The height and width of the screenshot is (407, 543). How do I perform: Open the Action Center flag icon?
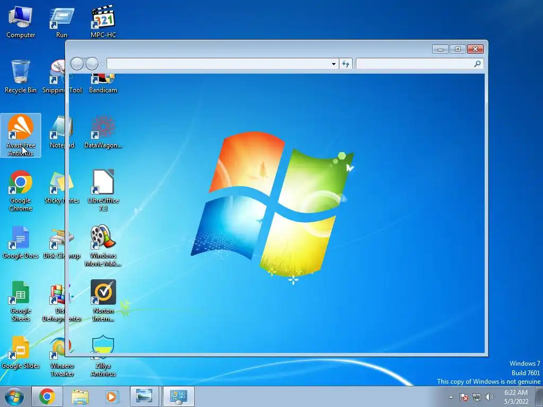coord(464,397)
